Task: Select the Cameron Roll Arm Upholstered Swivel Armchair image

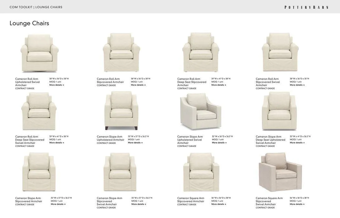Action: (39, 53)
